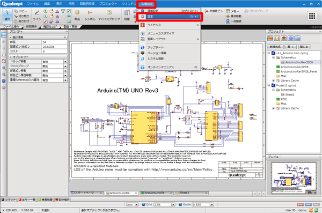Choose メニューカスタマイズ menu entry
This screenshot has height=213, width=322.
[170, 33]
